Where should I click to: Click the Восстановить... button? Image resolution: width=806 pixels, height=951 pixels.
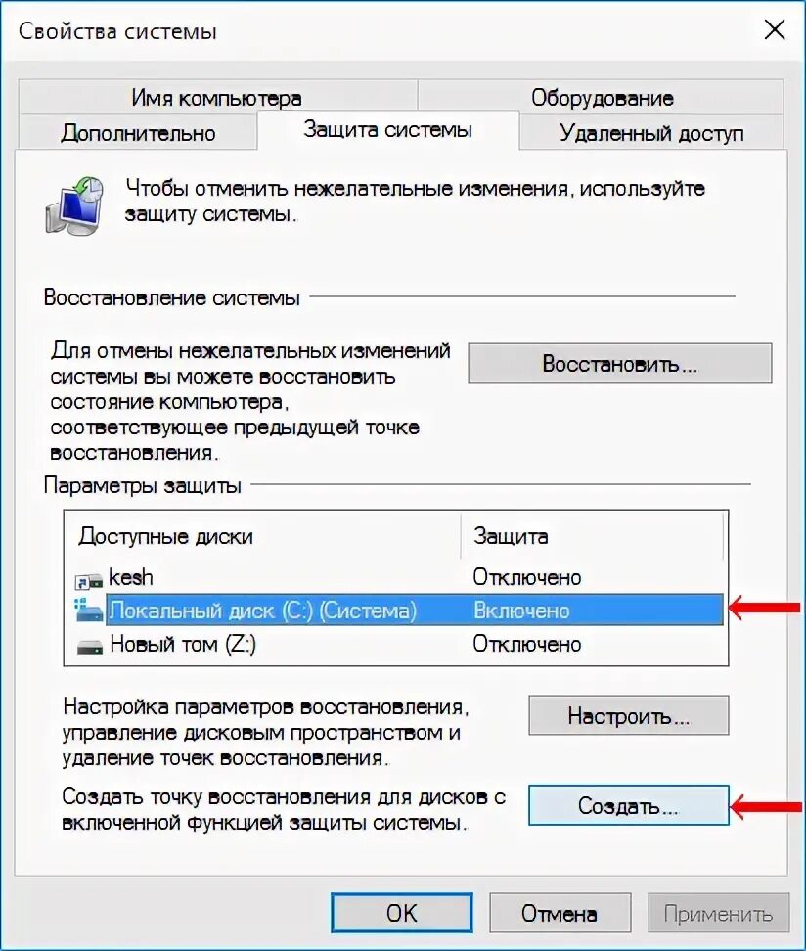click(x=620, y=363)
